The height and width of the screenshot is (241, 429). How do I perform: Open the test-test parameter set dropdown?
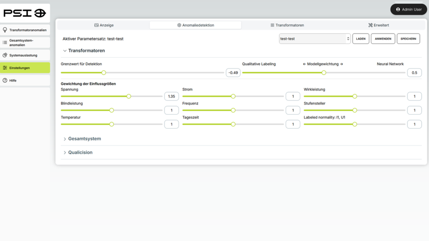[x=315, y=39]
